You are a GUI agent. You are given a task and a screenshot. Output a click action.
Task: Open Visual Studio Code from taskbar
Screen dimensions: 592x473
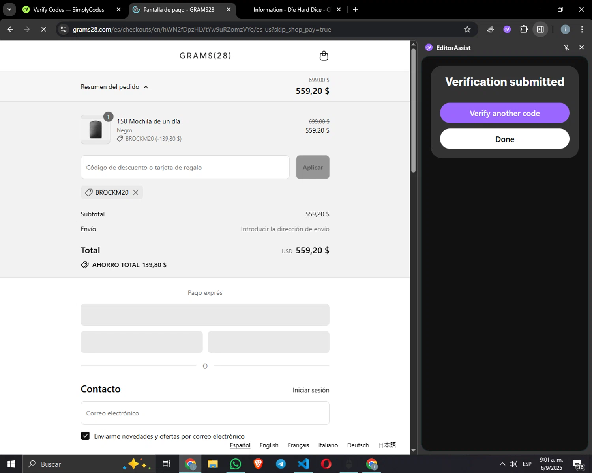pos(303,464)
